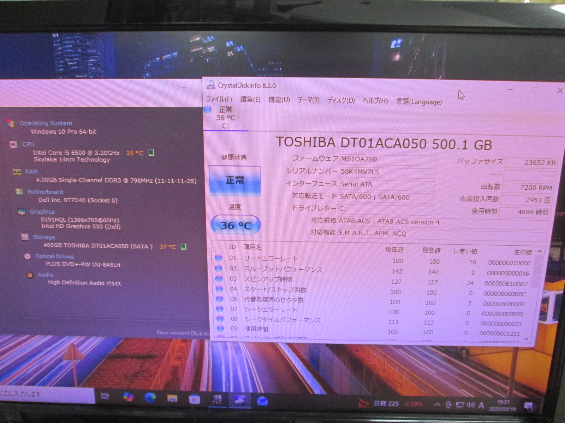Open the テーマ(T) menu
The width and height of the screenshot is (565, 423).
click(x=308, y=100)
